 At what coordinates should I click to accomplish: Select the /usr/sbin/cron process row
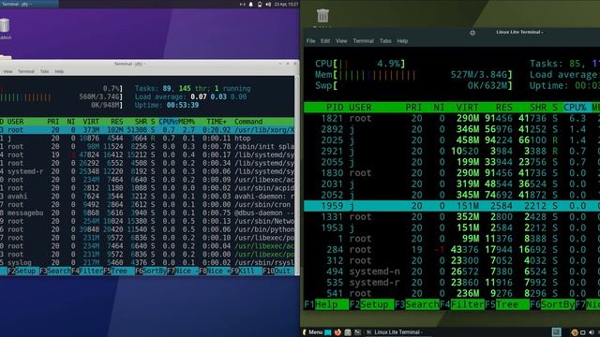[147, 205]
